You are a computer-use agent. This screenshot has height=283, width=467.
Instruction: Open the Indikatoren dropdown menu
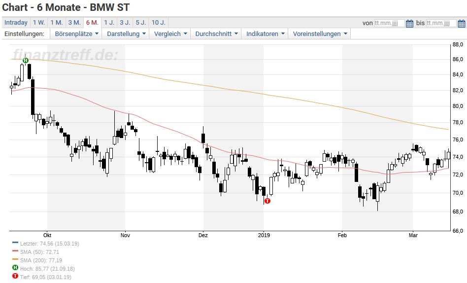click(x=265, y=34)
